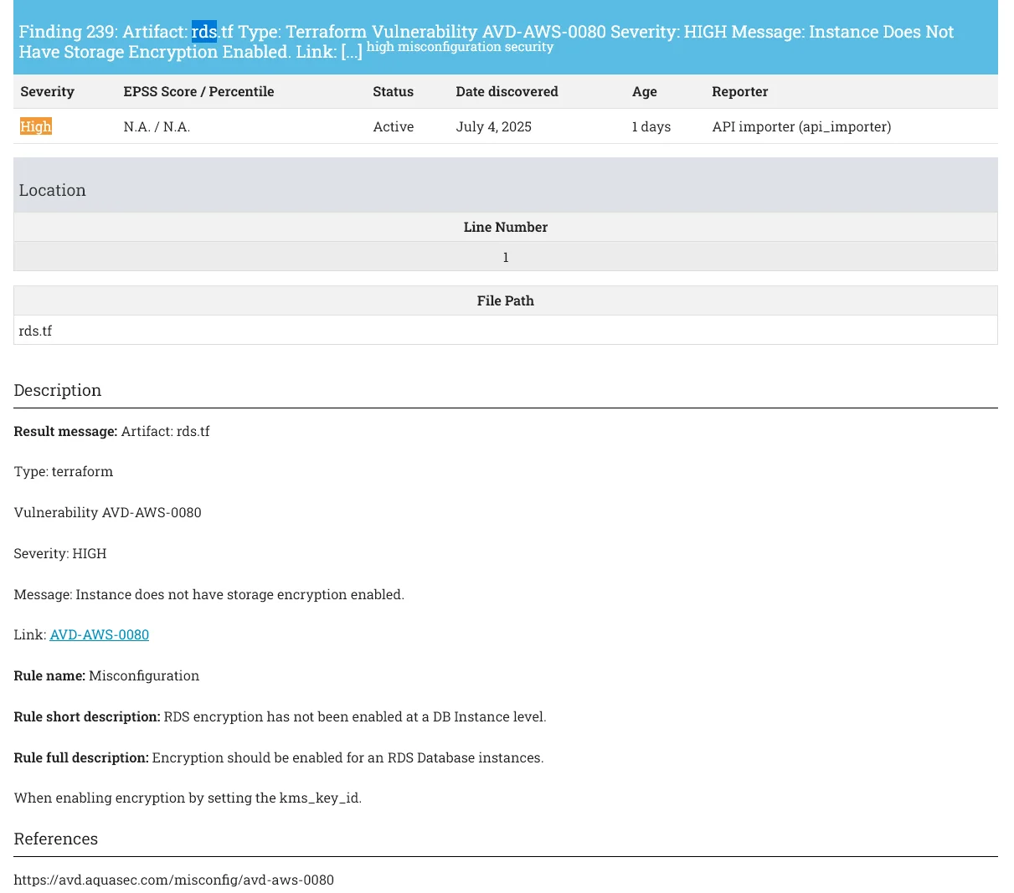
Task: Click the '1 days' age value
Action: [x=651, y=127]
